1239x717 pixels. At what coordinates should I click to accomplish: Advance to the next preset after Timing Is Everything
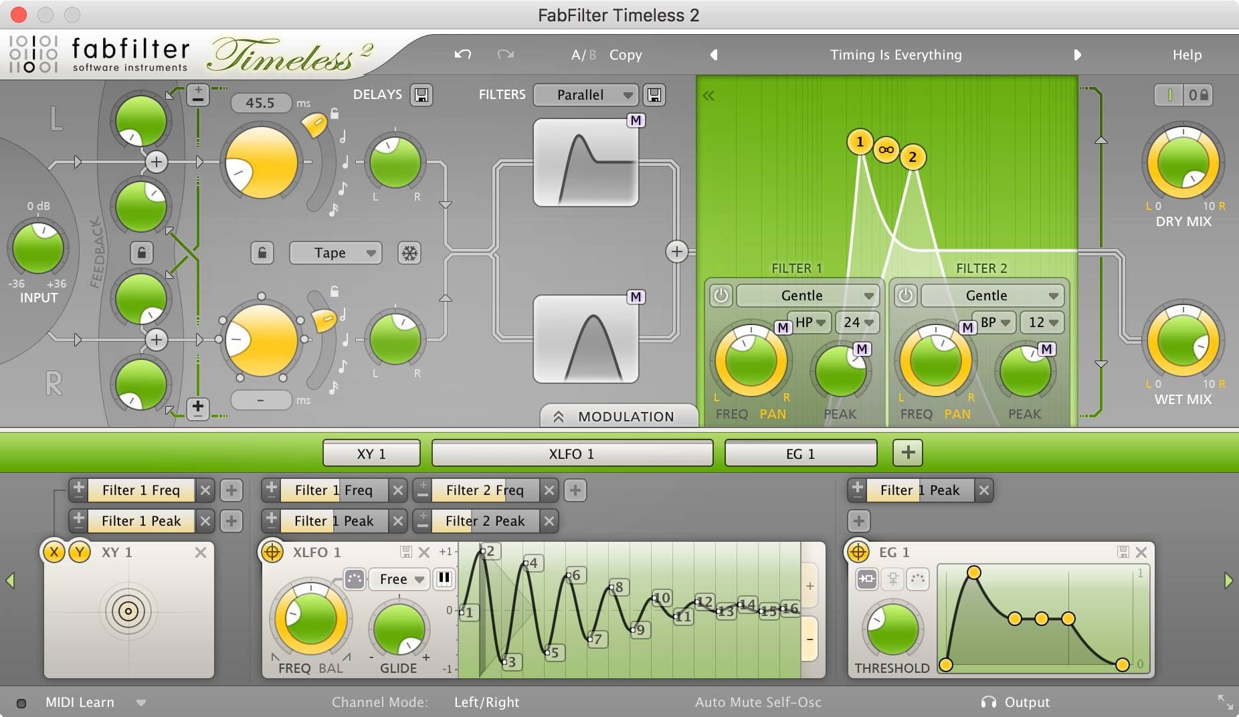(1078, 55)
